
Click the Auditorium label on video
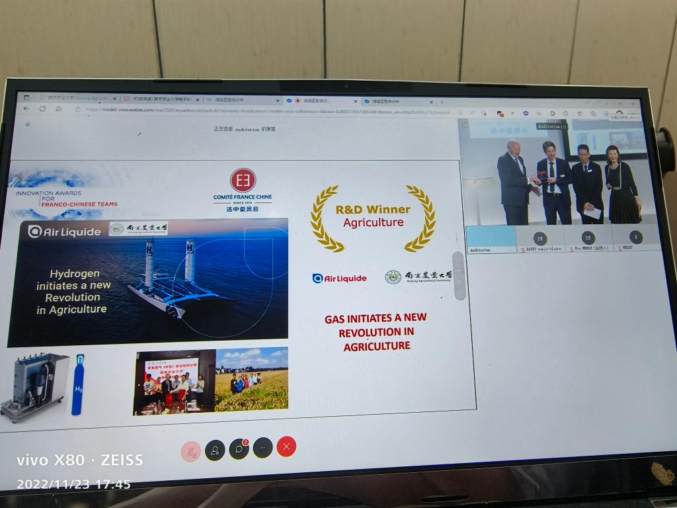coord(551,126)
